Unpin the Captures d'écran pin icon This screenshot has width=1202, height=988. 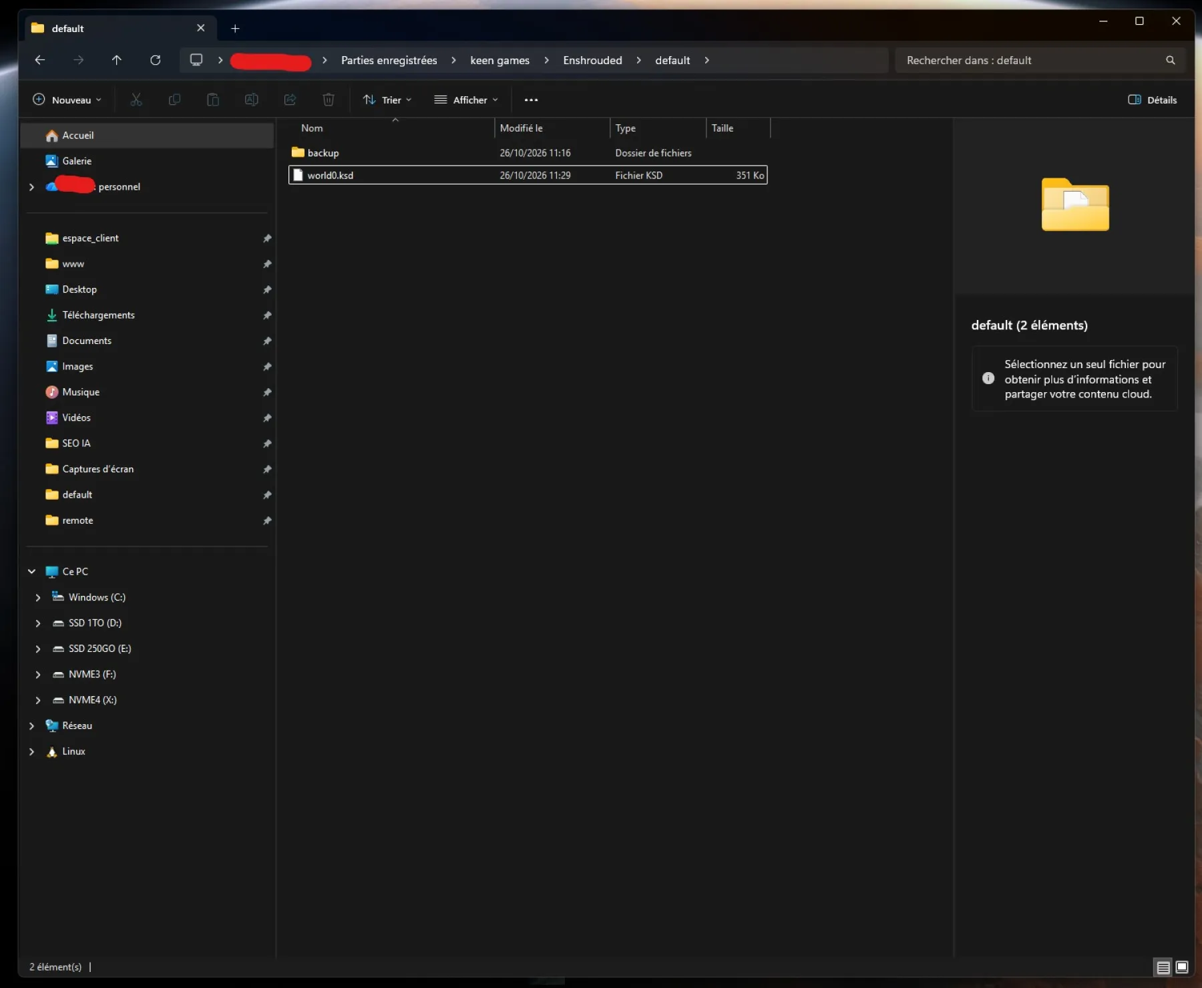tap(267, 469)
